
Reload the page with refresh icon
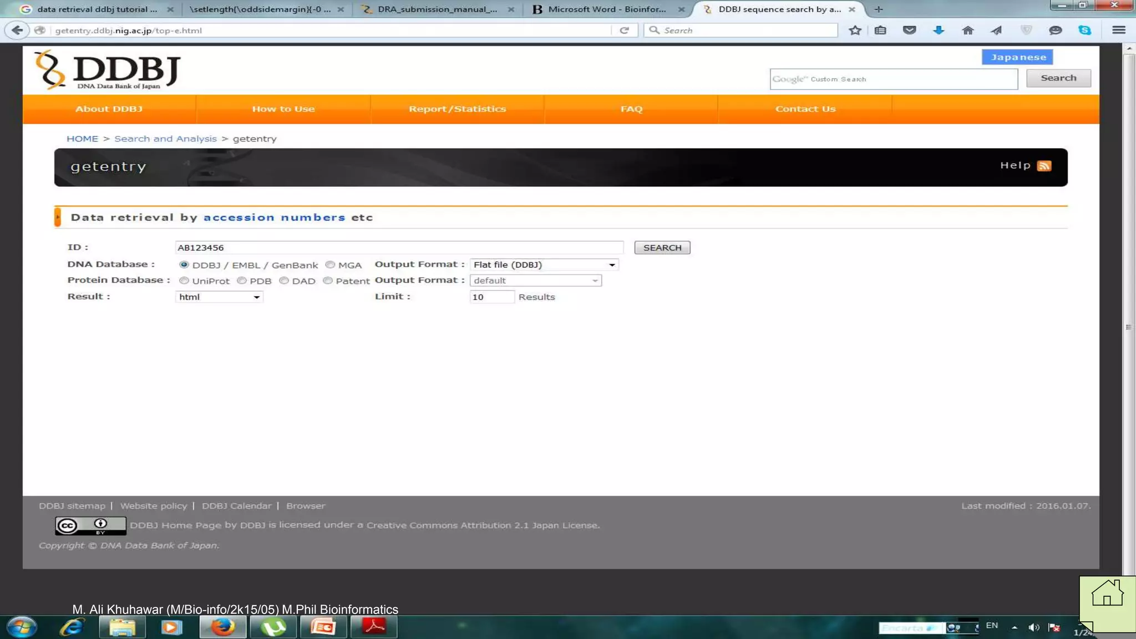624,30
